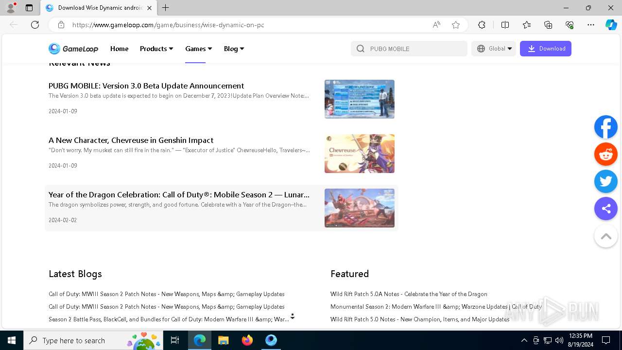Screen dimensions: 622x350
Task: Open Windows Start menu
Action: [12, 340]
